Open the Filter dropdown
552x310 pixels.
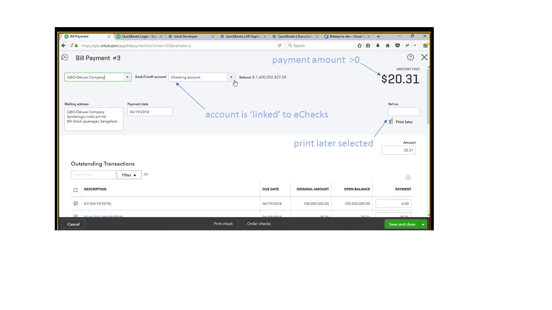(129, 175)
